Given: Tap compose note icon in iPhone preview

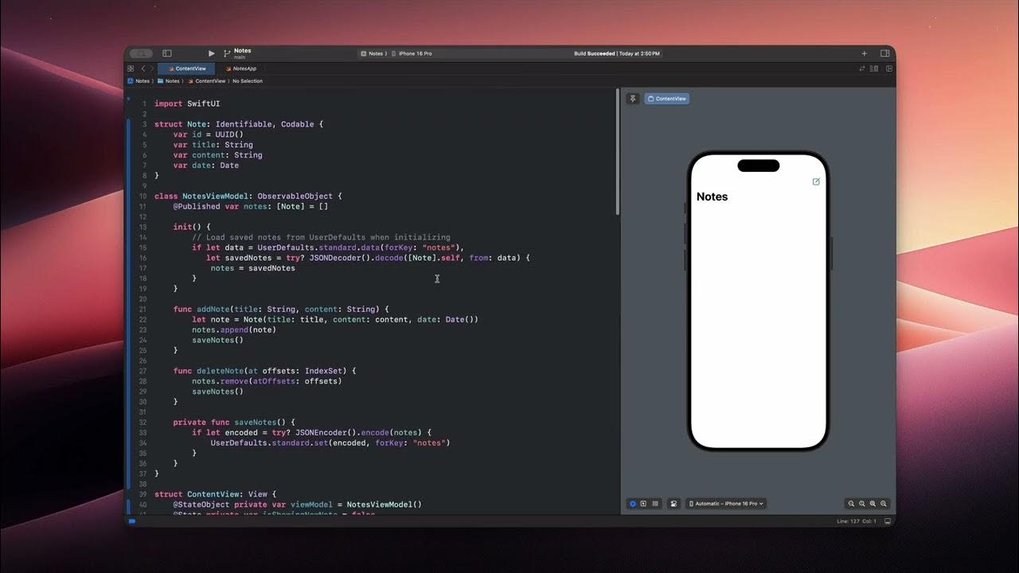Looking at the screenshot, I should click(816, 181).
